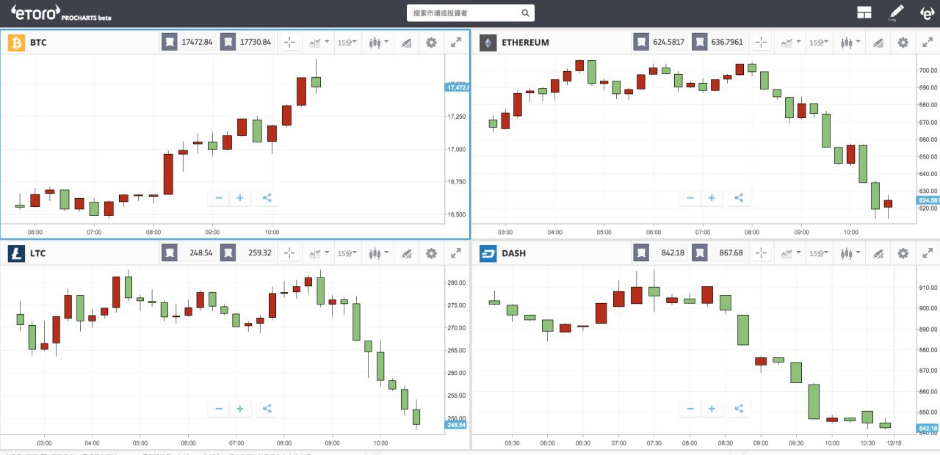The width and height of the screenshot is (940, 455).
Task: Open BTC 15-minute timeframe dropdown
Action: coord(347,43)
